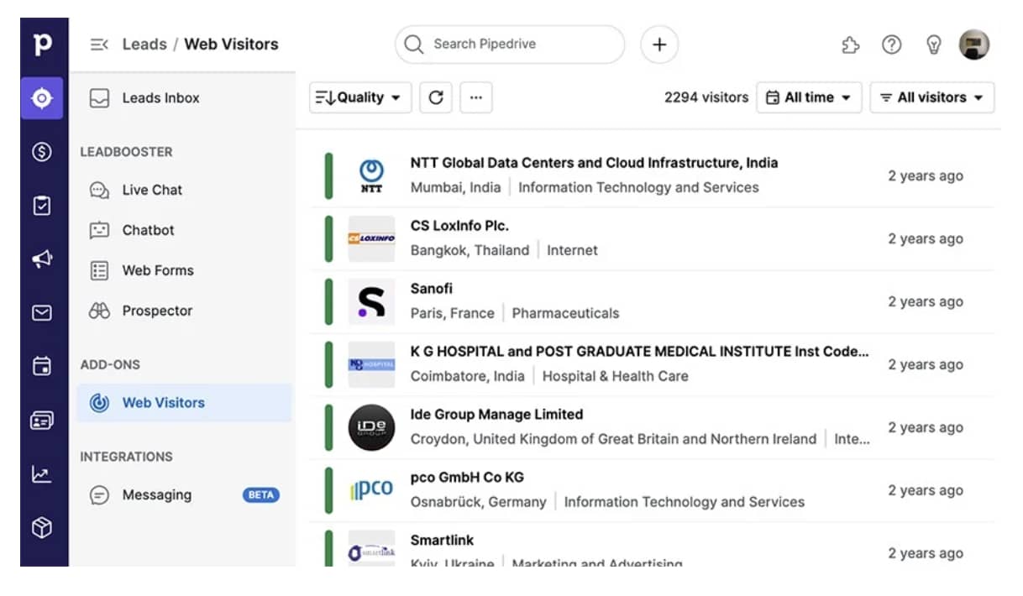The height and width of the screenshot is (596, 1023).
Task: Click 'Mumbai, India' location text
Action: (455, 187)
